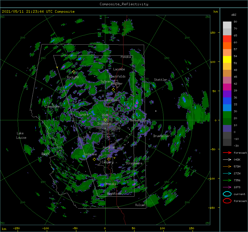
Task: Click the Vulcan label
Action: 140,205
